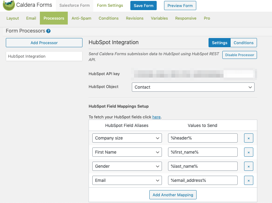Switch to the Layout tab
The height and width of the screenshot is (203, 272).
tap(13, 18)
